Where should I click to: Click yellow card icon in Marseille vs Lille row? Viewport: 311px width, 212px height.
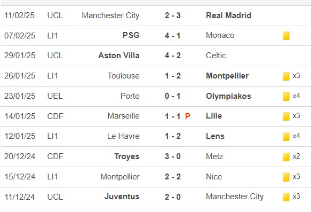(x=286, y=116)
